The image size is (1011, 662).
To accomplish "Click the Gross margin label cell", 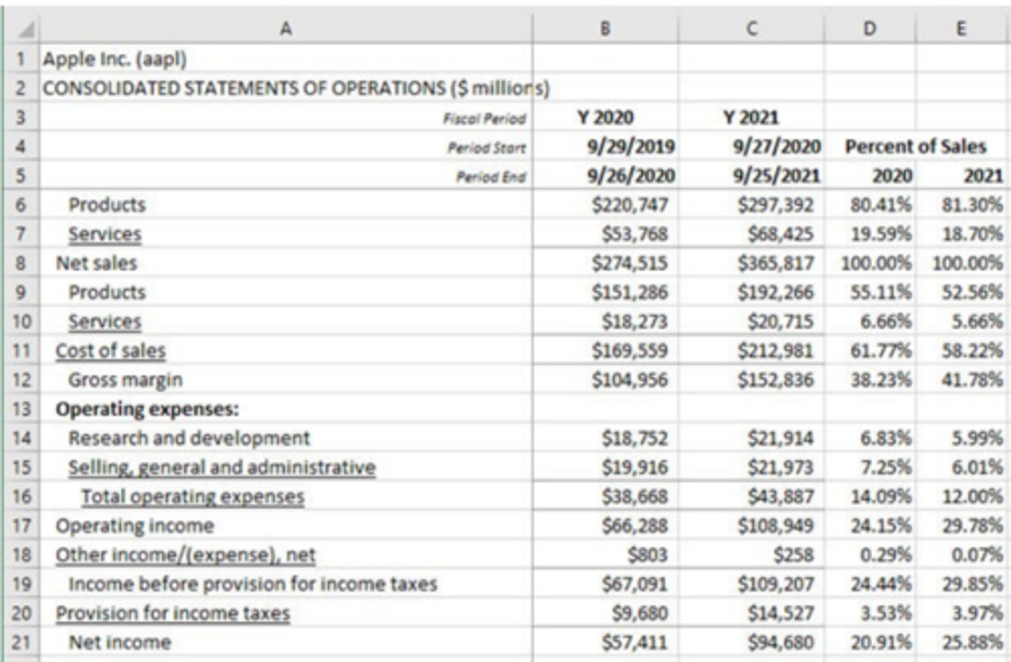I will click(125, 380).
